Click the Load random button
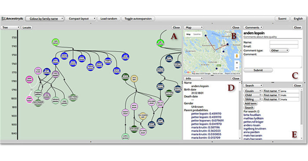This screenshot has height=161, width=308. pos(109,19)
